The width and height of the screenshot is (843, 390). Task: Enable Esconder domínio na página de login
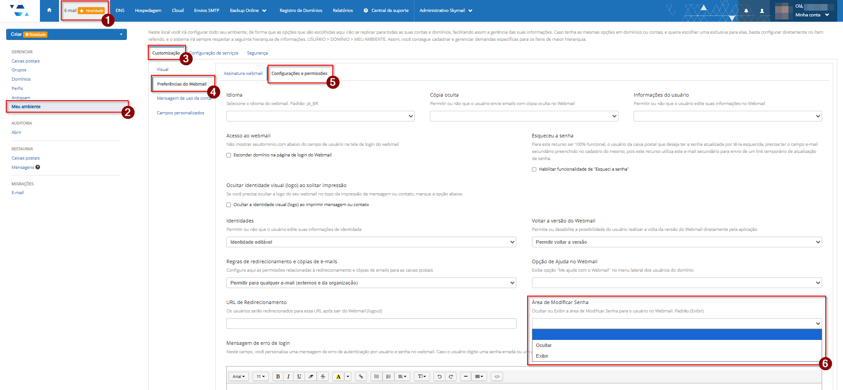229,155
